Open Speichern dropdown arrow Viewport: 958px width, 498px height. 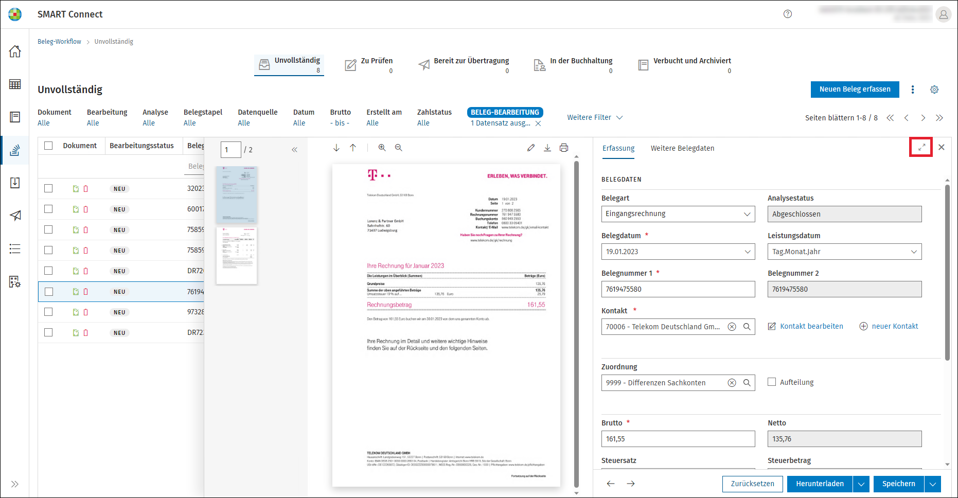click(933, 484)
